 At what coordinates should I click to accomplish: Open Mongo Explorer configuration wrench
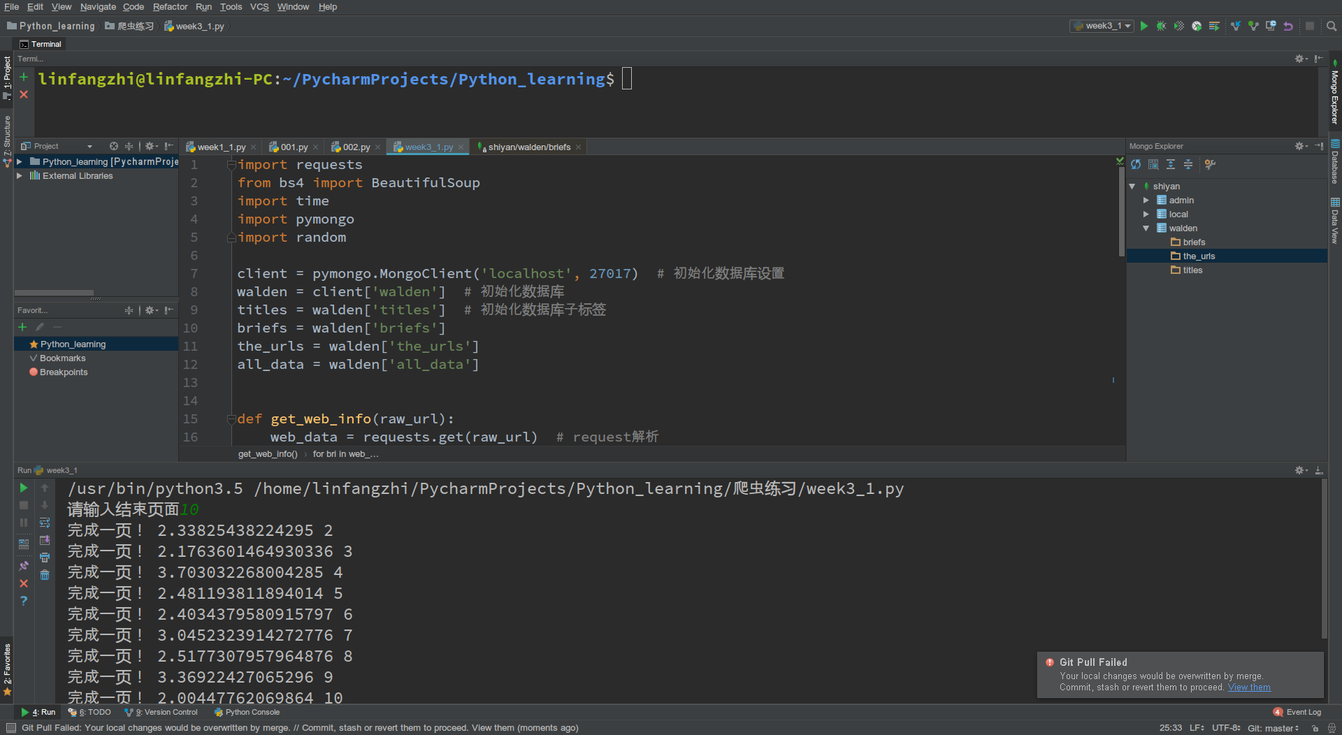[x=1210, y=164]
